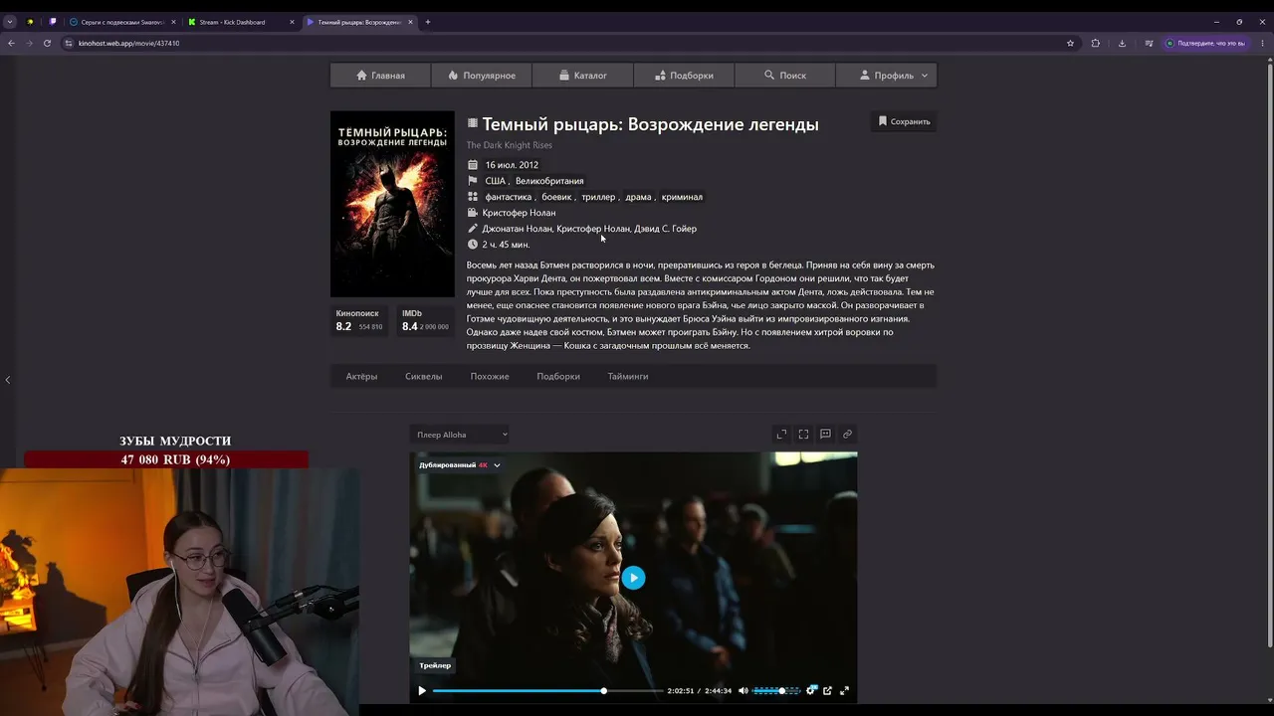Click the Трейлер button on the video
Image resolution: width=1274 pixels, height=716 pixels.
[x=435, y=665]
